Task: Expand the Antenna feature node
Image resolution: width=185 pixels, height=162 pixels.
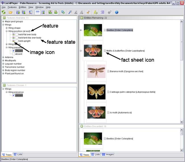Action: [x=3, y=57]
